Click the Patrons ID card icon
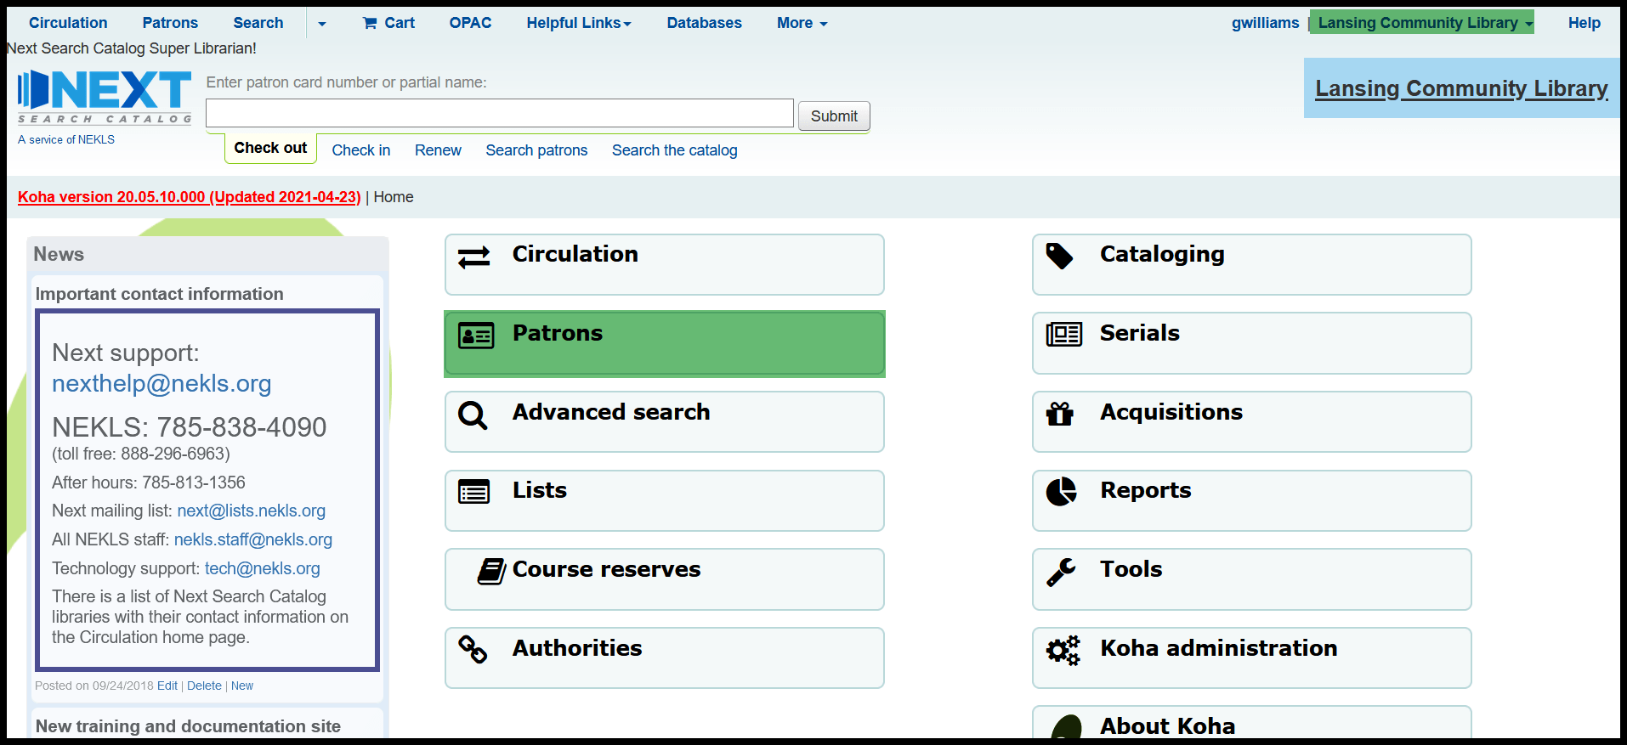 click(475, 336)
